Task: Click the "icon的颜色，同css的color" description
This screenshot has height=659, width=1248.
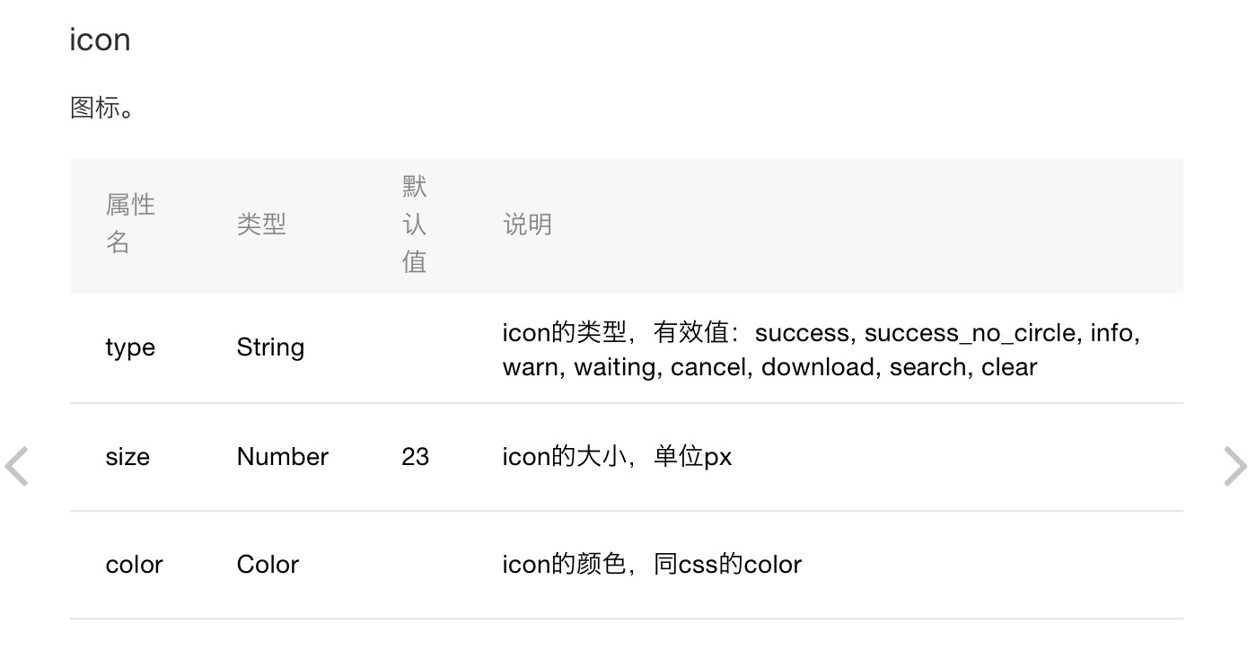Action: click(x=651, y=565)
